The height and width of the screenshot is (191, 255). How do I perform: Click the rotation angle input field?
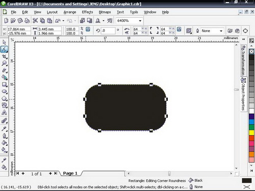coord(108,31)
